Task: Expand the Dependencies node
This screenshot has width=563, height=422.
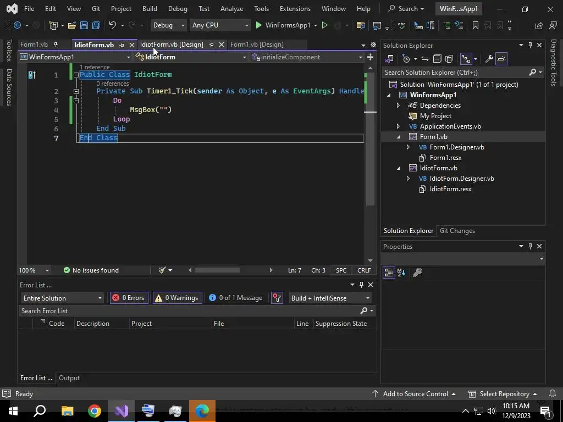Action: click(x=398, y=105)
